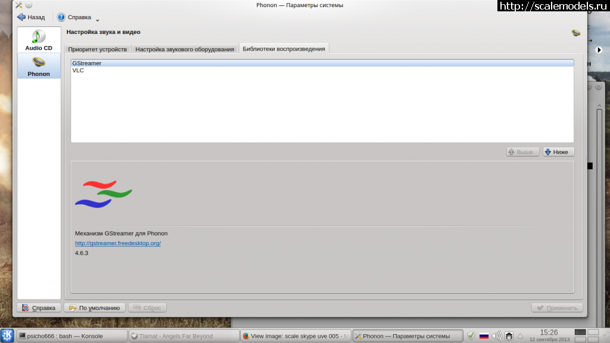Viewport: 610px width, 343px height.
Task: Select VLC backend in the list
Action: (x=322, y=70)
